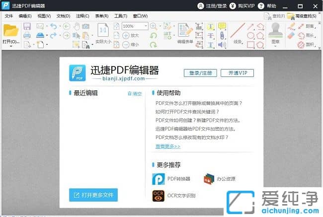Open help article 如何打开PDF文件查找关键词？
The height and width of the screenshot is (217, 323).
[x=187, y=112]
